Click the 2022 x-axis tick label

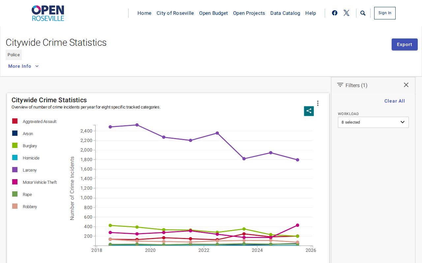tap(204, 250)
